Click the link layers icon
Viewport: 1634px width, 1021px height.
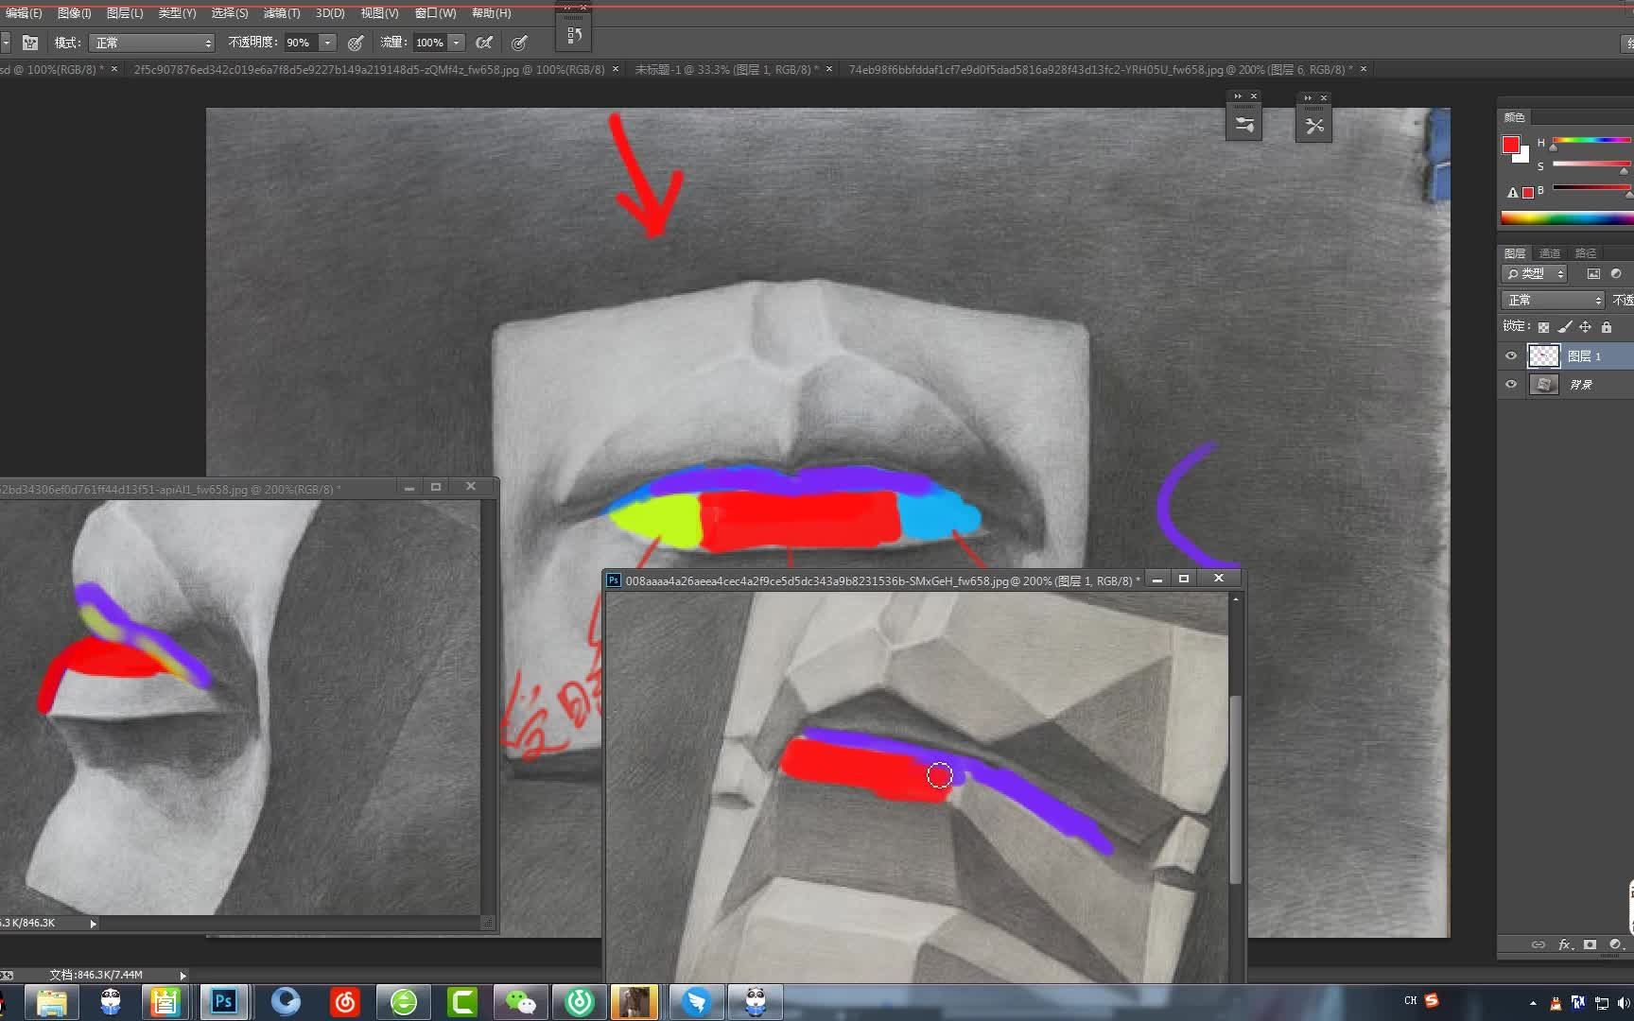point(1538,944)
